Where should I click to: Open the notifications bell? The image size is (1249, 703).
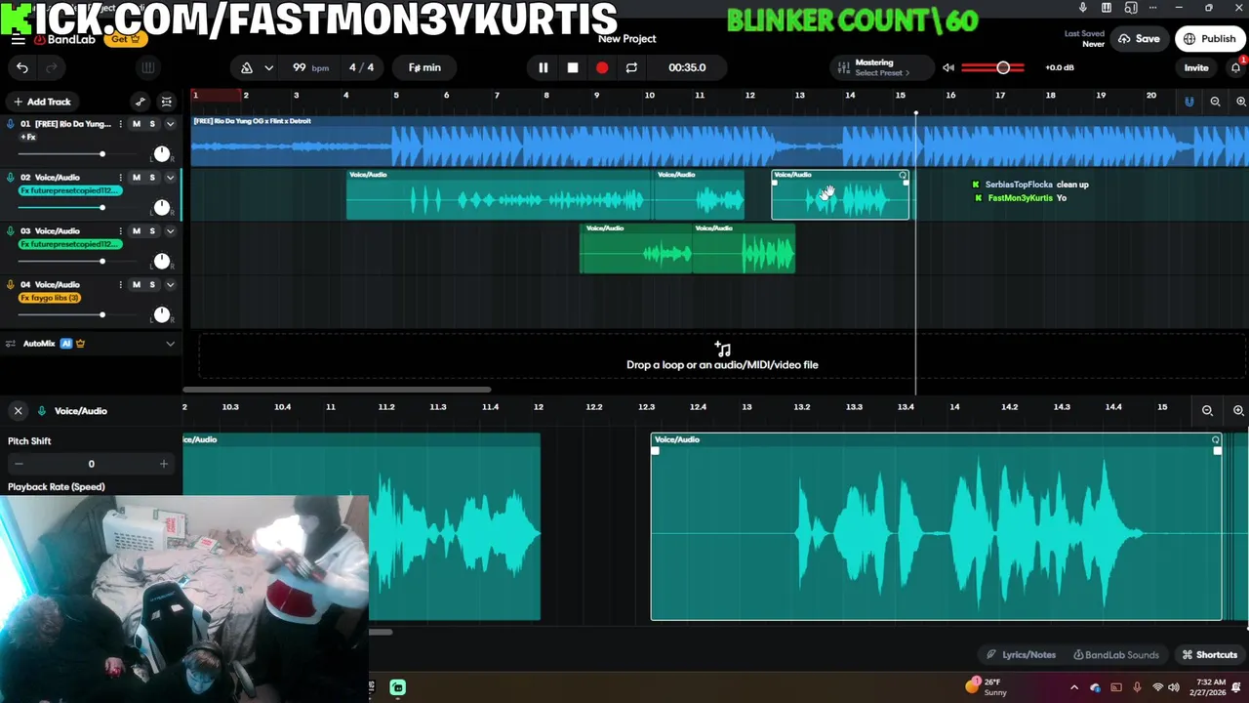point(1235,67)
